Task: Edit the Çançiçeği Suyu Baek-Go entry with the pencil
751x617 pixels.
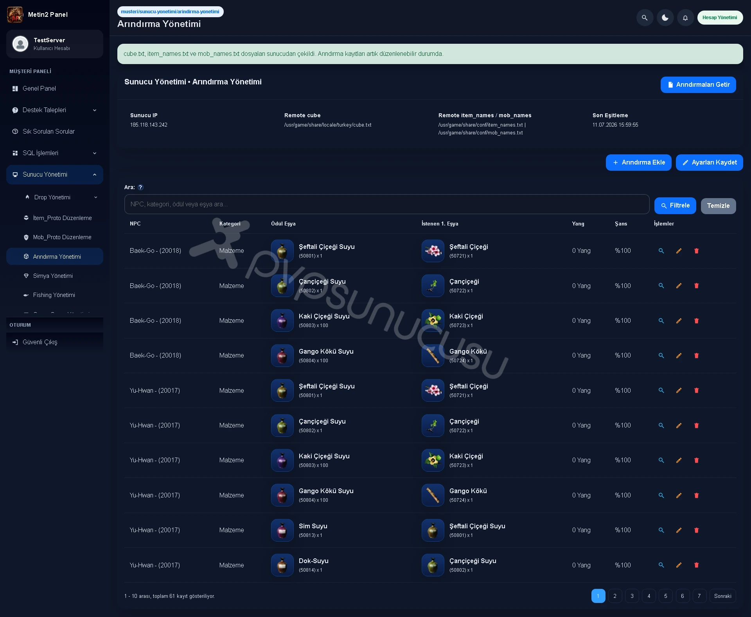Action: point(679,286)
